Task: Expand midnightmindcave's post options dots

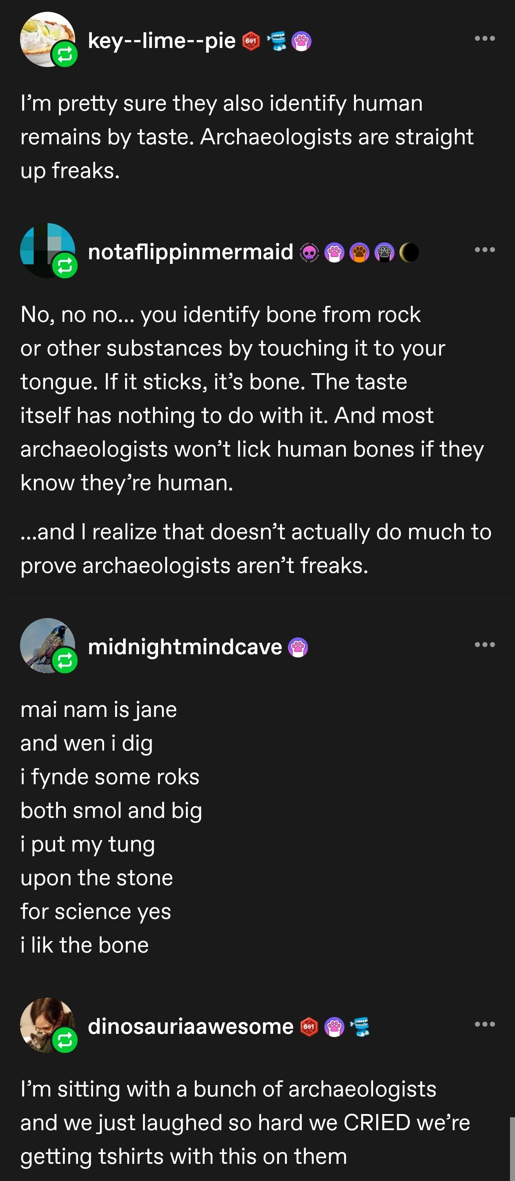Action: click(x=485, y=645)
